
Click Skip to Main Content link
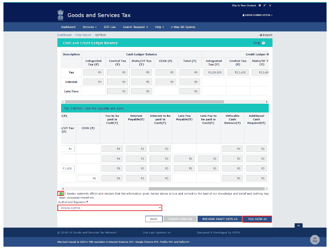(x=244, y=6)
